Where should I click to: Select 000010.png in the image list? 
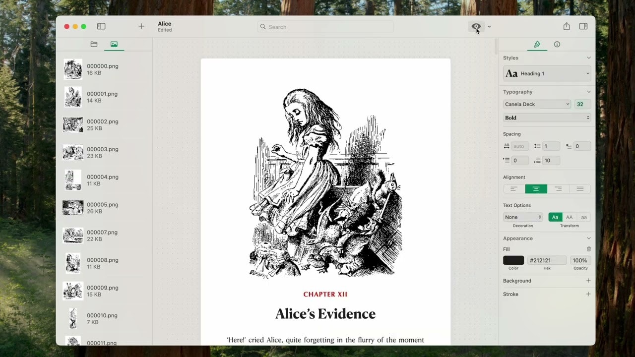pyautogui.click(x=104, y=319)
